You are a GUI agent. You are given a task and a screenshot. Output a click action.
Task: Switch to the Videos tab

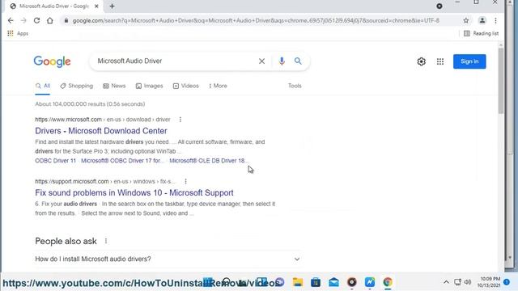(x=186, y=86)
